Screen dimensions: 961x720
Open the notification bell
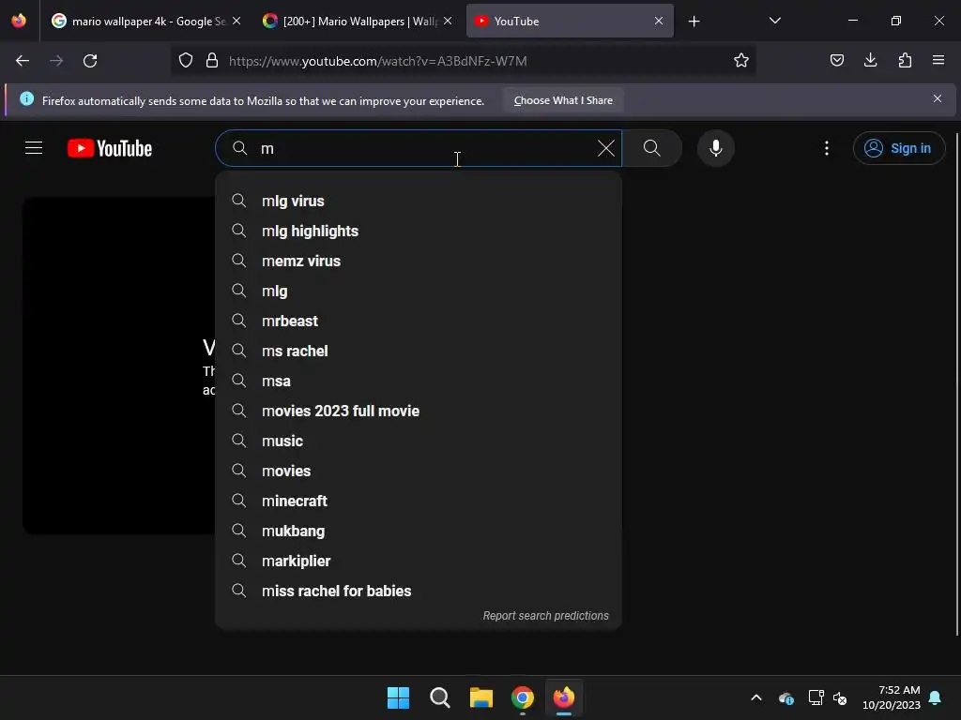point(936,697)
